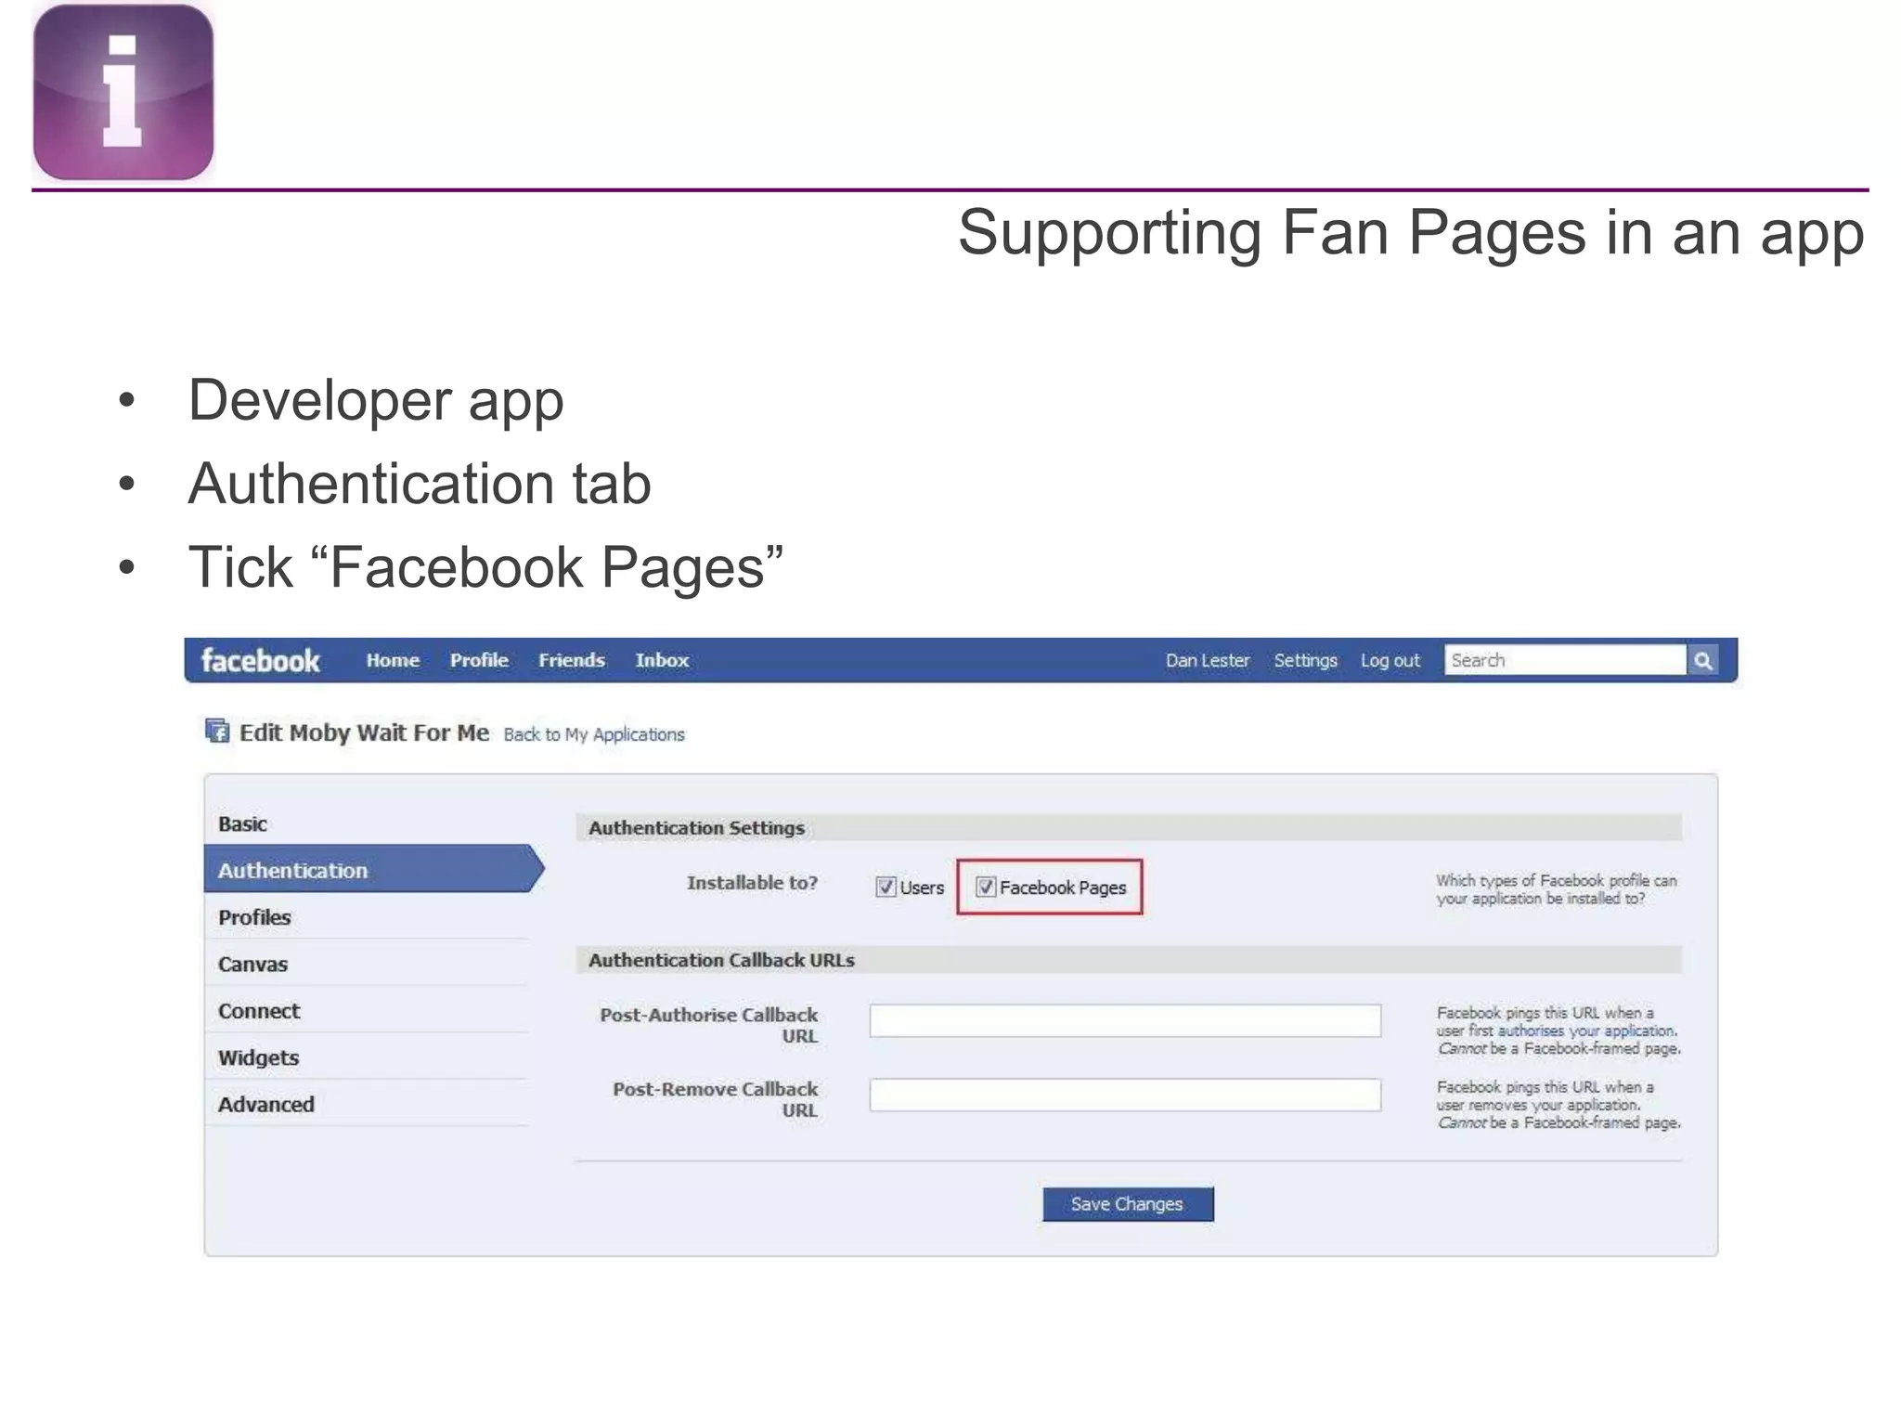Click the application icon beside Edit Moby Wait For Me
This screenshot has width=1901, height=1426.
pyautogui.click(x=217, y=732)
